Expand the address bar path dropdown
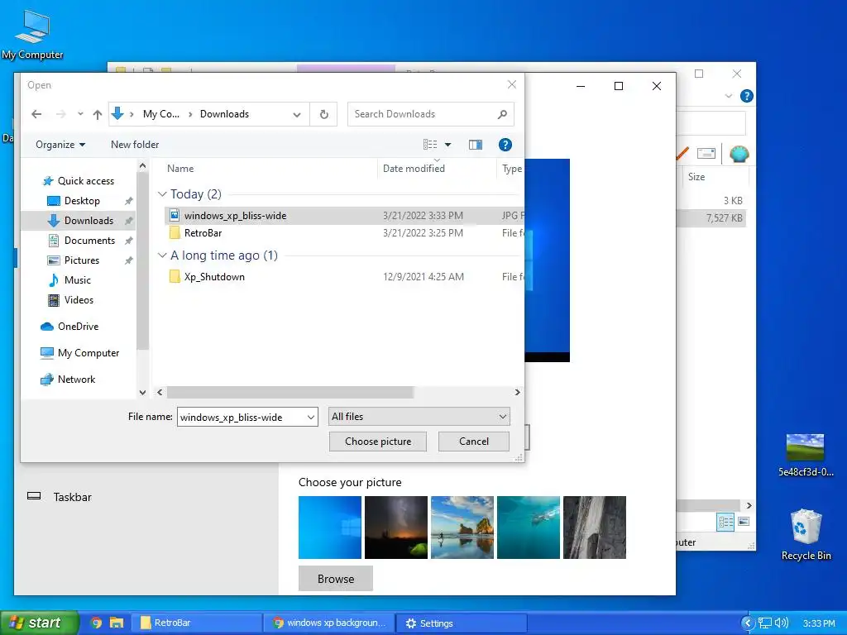 pos(297,114)
